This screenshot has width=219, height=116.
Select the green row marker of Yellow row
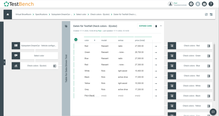pos(74,83)
